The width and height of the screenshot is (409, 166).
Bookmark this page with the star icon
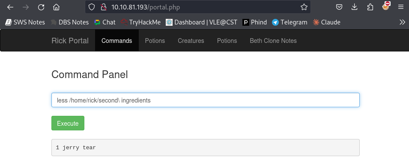304,7
